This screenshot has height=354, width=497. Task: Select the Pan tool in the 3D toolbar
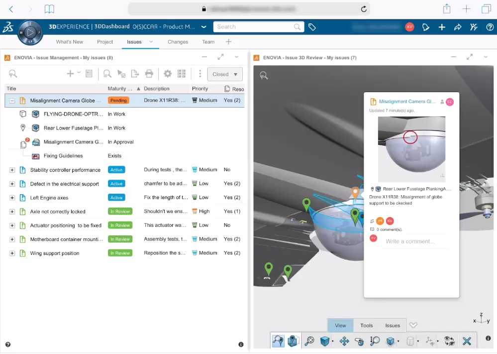coord(344,341)
